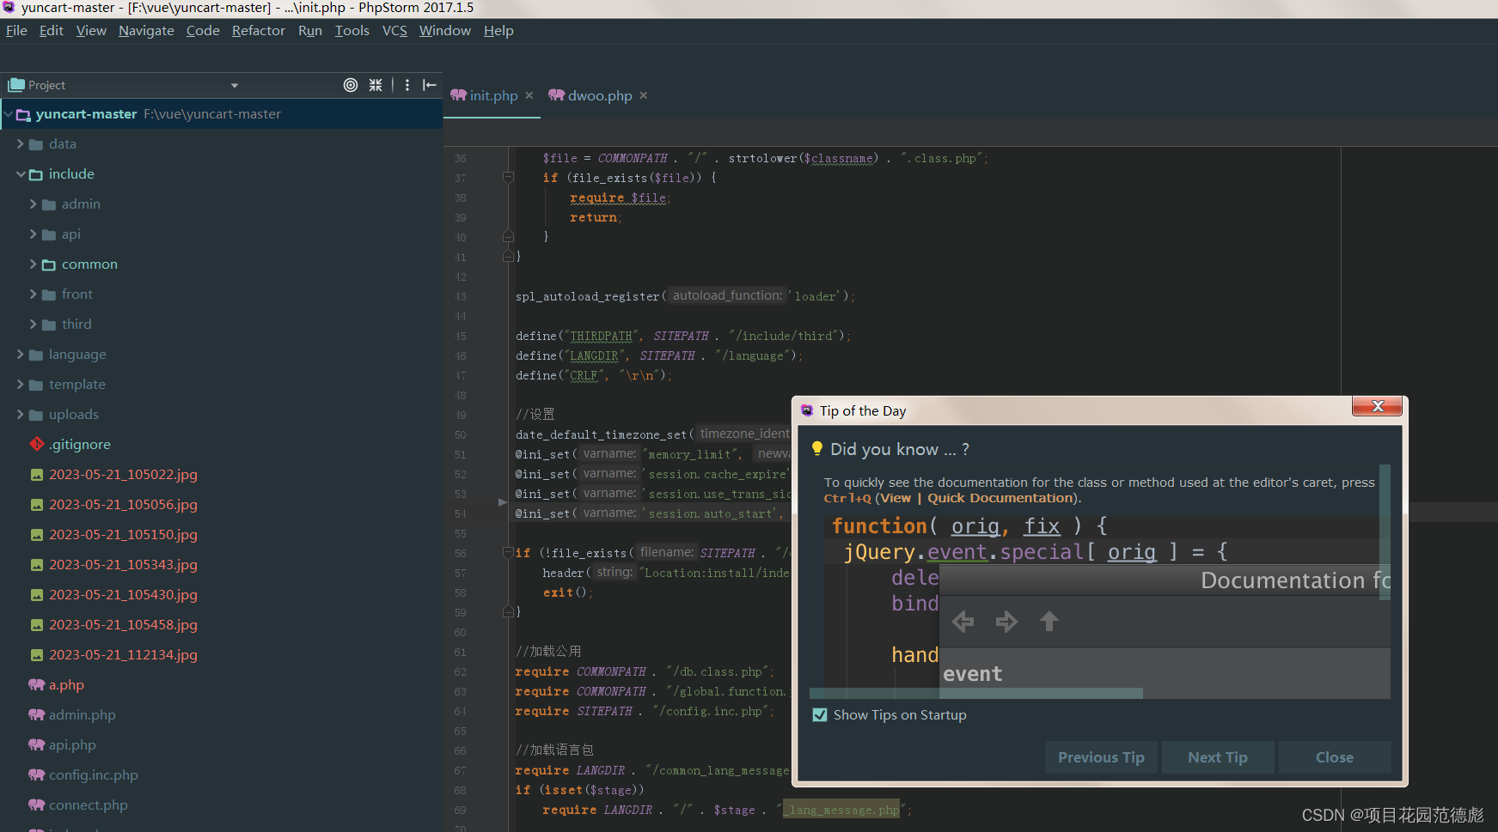Open the Help menu
Image resolution: width=1498 pixels, height=832 pixels.
tap(498, 31)
